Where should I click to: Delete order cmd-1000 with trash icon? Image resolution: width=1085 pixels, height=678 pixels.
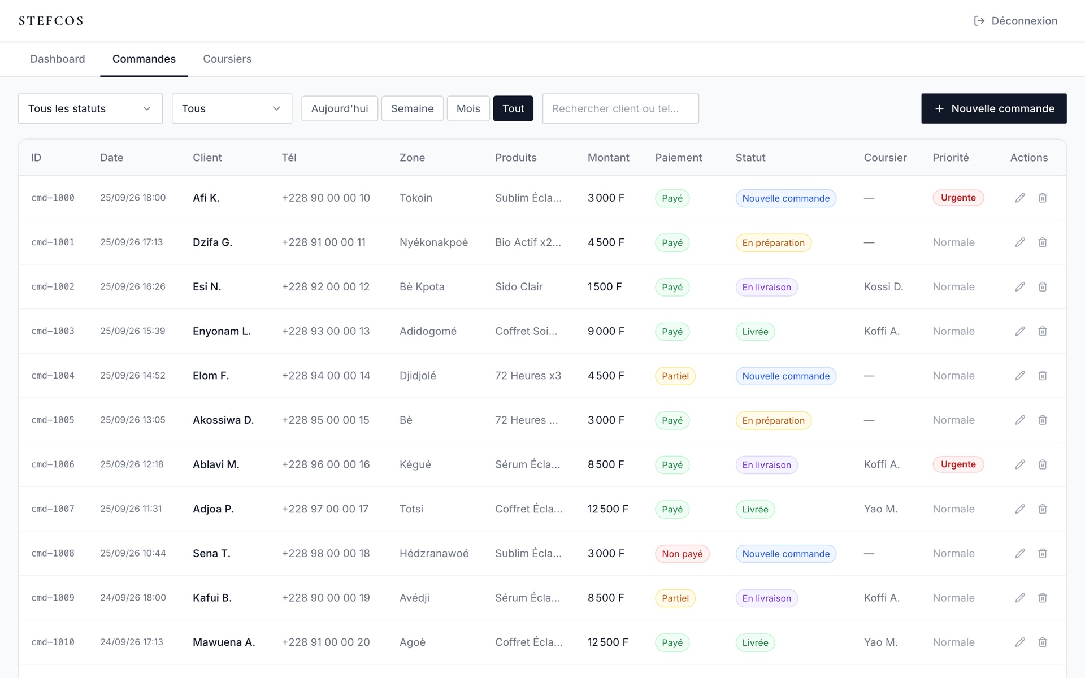(1043, 198)
